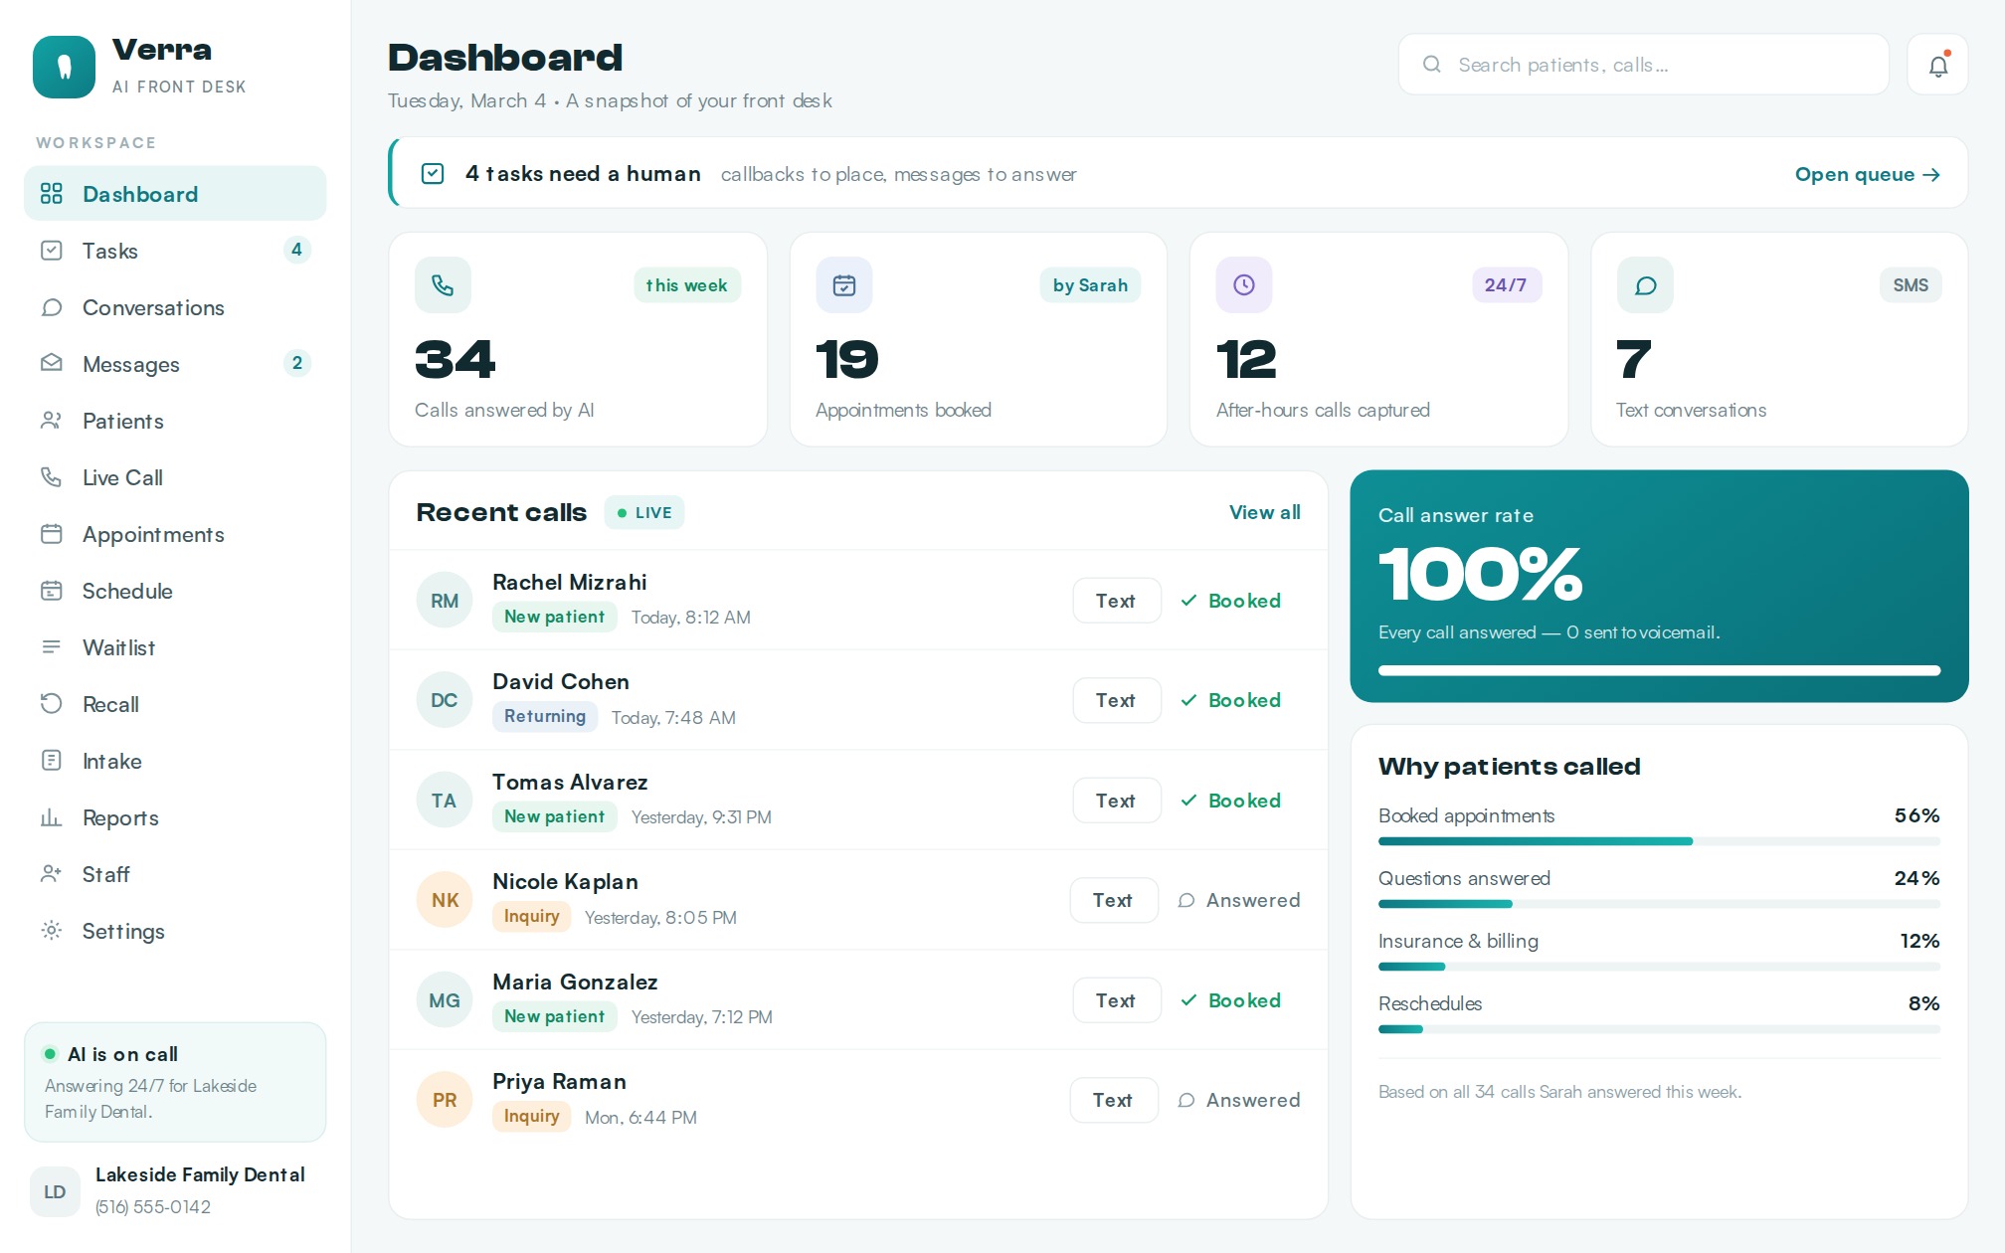Click the Reschedules 8% bar
The height and width of the screenshot is (1253, 2005).
(x=1659, y=1029)
